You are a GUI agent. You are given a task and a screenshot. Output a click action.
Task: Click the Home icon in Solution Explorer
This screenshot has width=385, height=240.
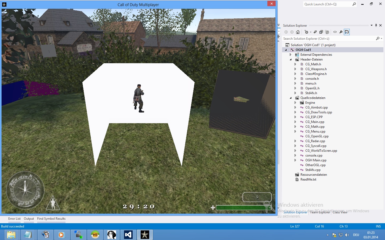tap(298, 32)
